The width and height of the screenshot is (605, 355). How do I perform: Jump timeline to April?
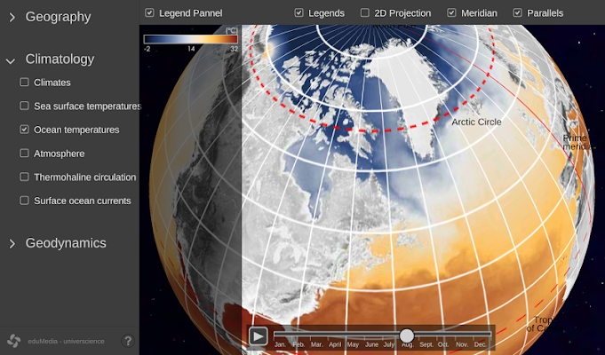335,344
